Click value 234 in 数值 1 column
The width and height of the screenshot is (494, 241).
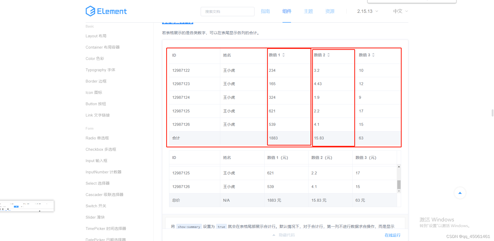tap(272, 70)
